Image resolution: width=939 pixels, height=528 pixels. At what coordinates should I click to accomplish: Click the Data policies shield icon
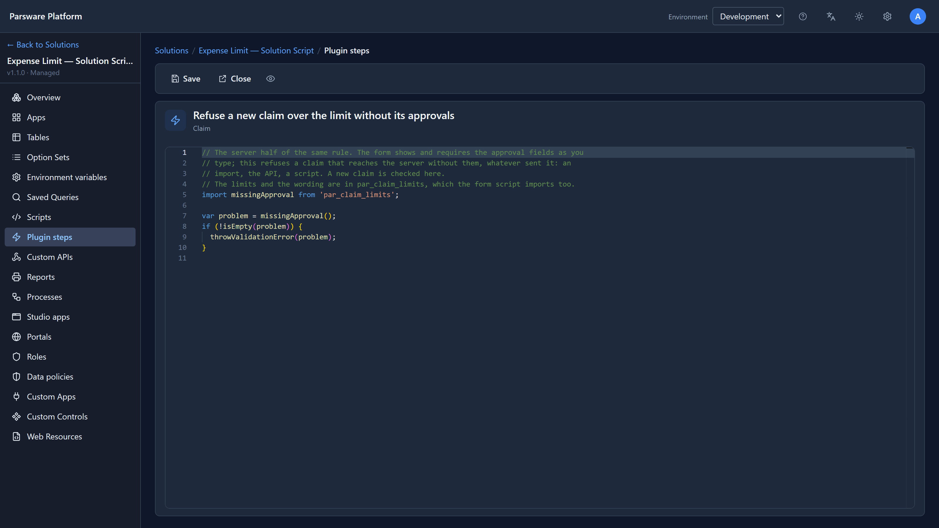coord(16,377)
